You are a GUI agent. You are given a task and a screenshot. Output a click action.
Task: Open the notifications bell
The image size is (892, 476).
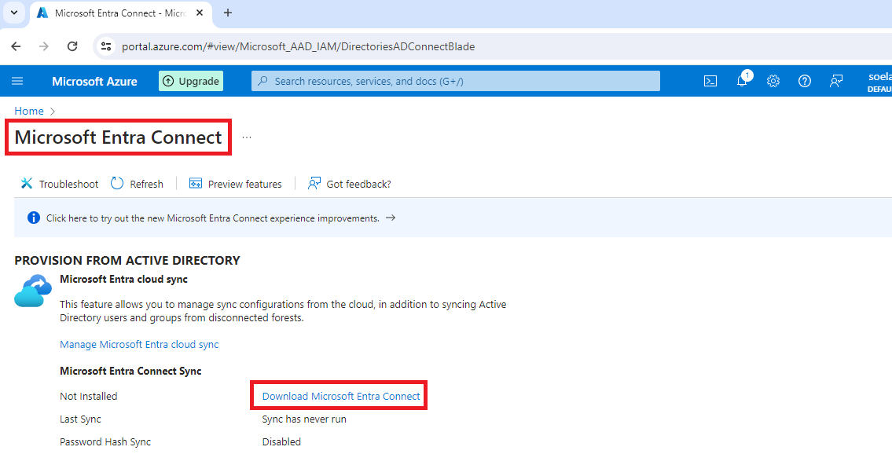(x=742, y=82)
